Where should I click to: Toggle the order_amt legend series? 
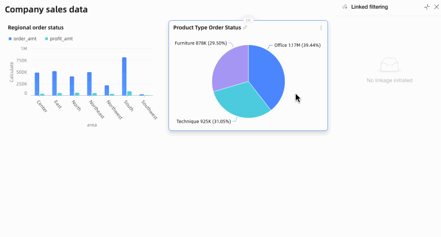click(22, 39)
